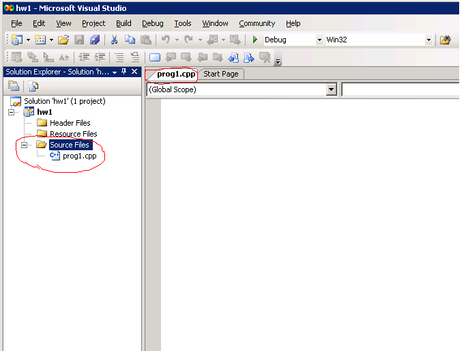Cut with the scissors icon
This screenshot has height=351, width=466.
pos(114,40)
